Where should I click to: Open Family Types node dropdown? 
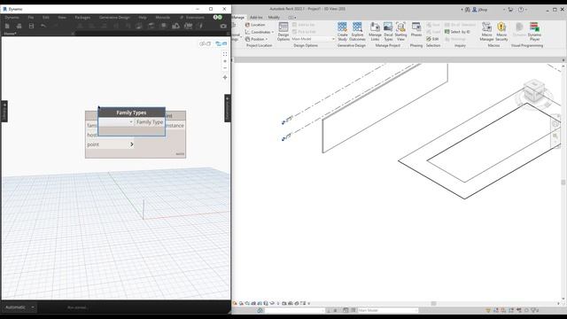click(116, 122)
